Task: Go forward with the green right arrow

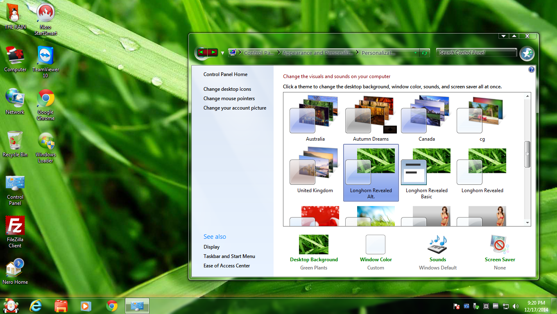Action: 213,52
